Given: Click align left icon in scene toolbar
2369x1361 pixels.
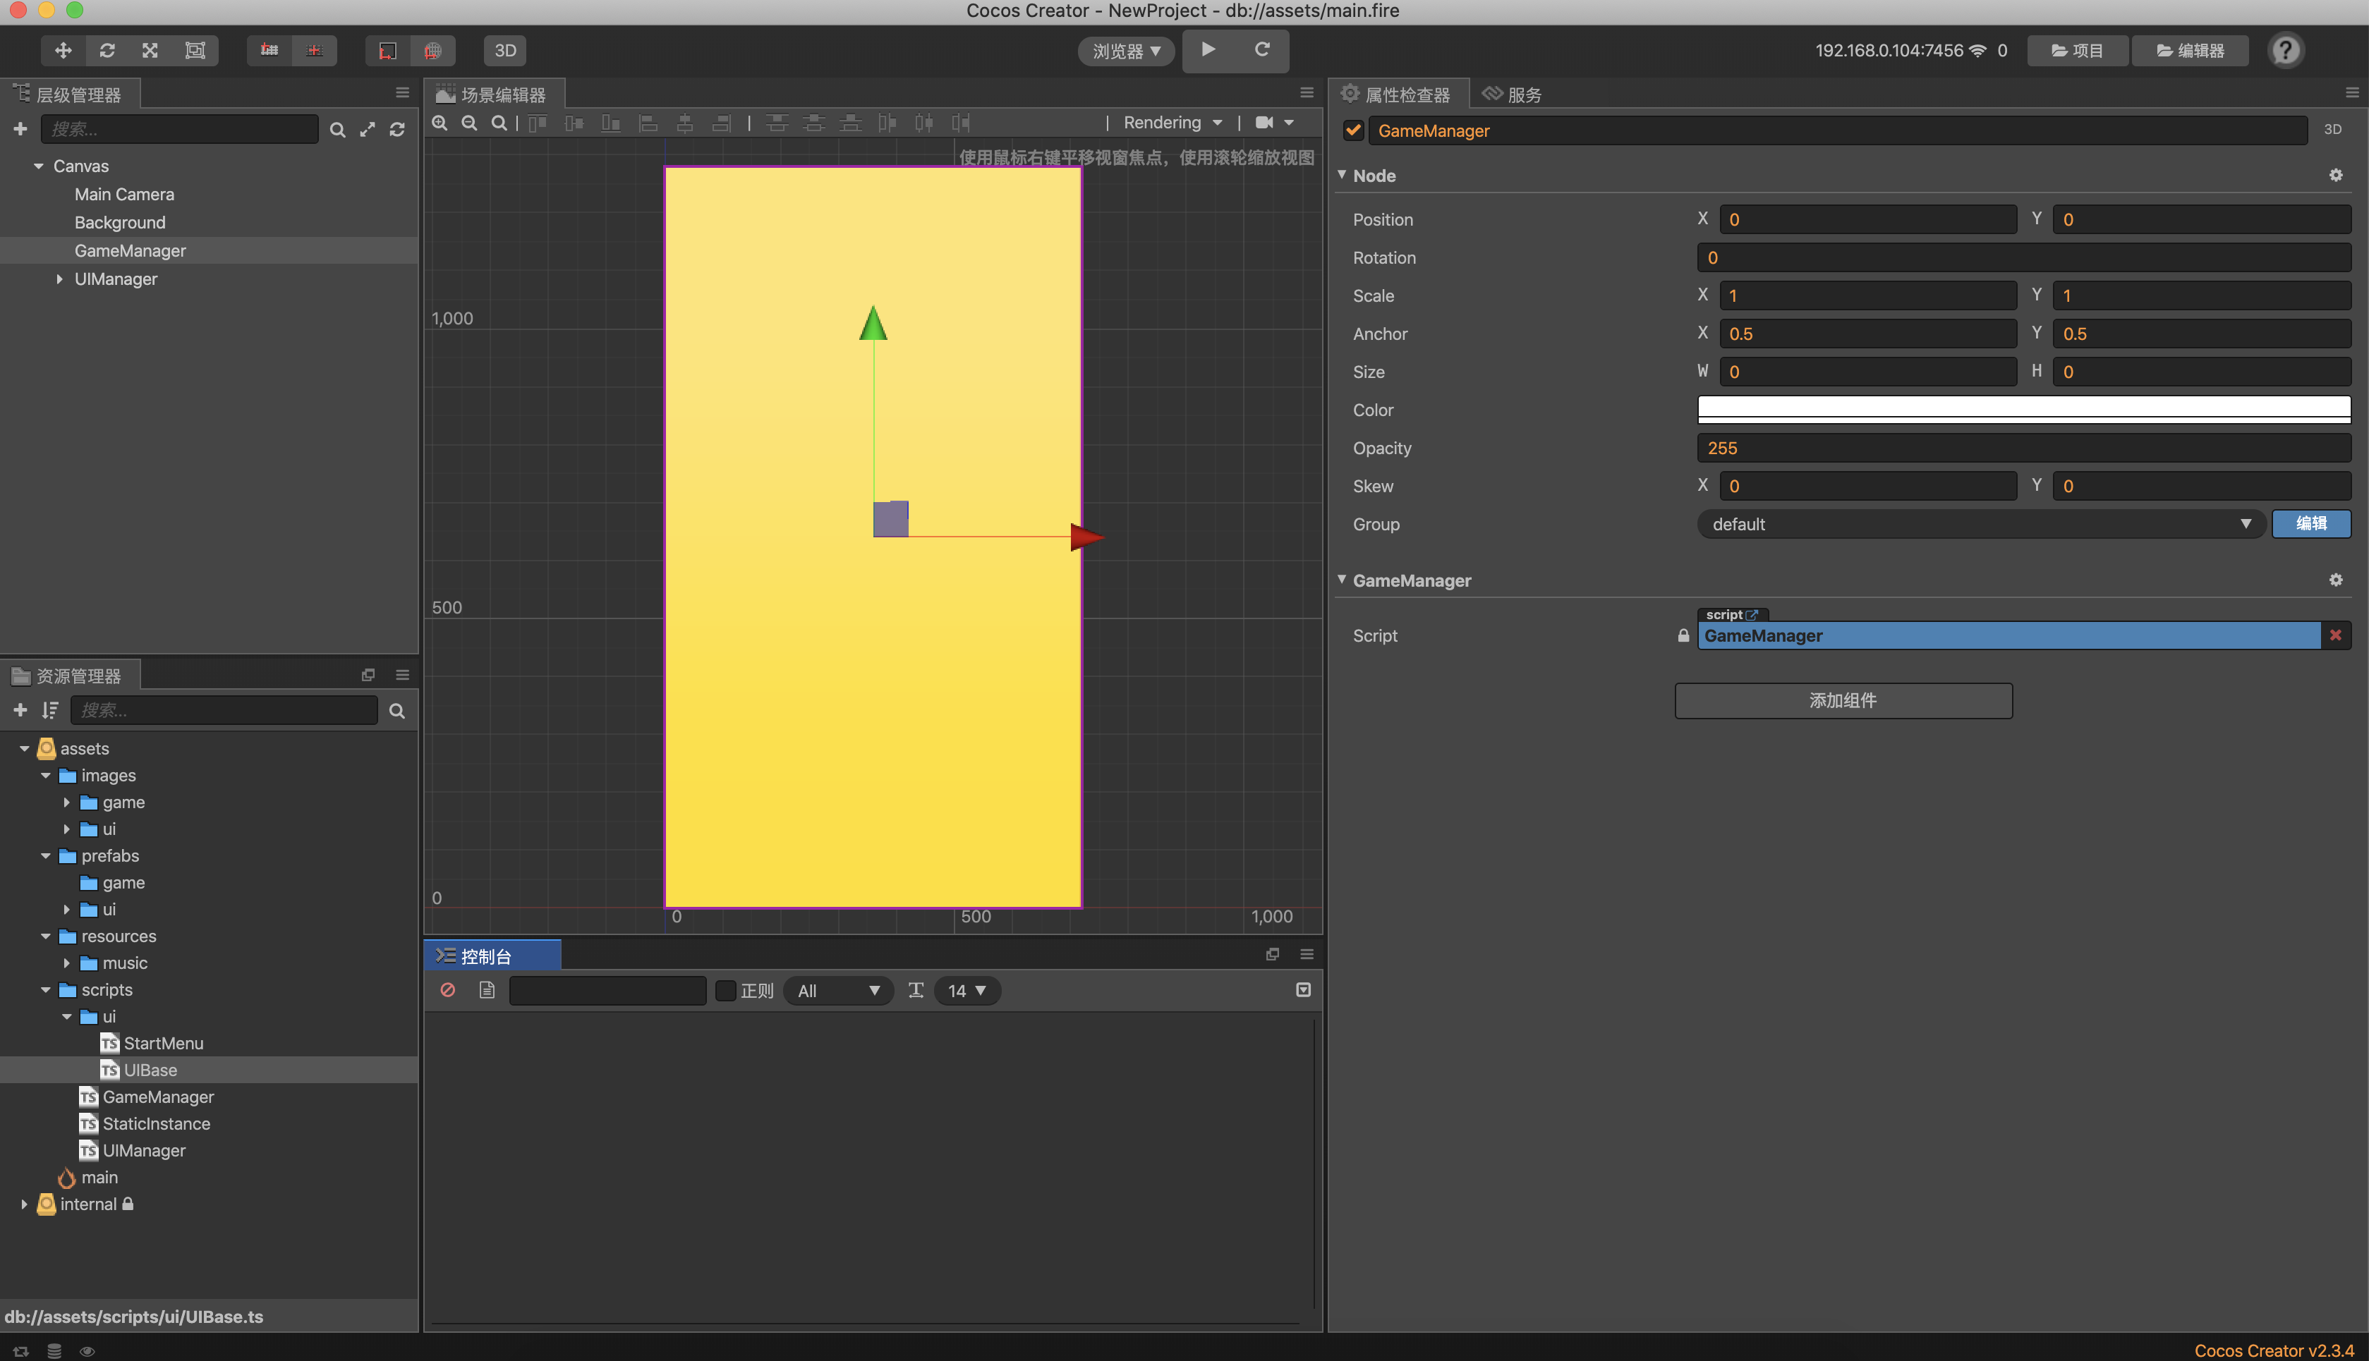Looking at the screenshot, I should pos(648,123).
